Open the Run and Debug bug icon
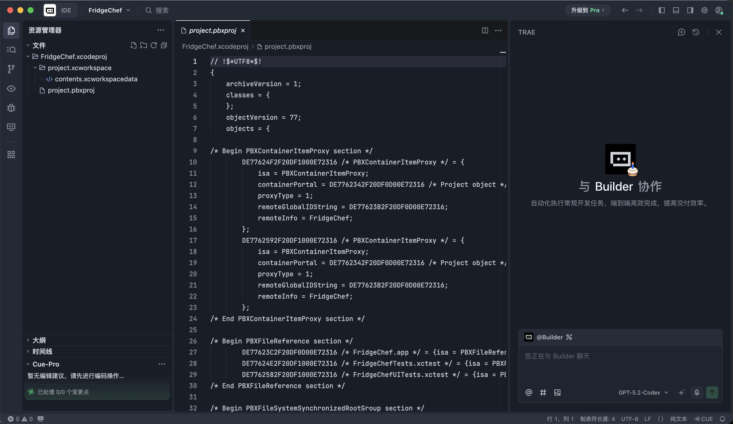733x424 pixels. click(x=11, y=108)
